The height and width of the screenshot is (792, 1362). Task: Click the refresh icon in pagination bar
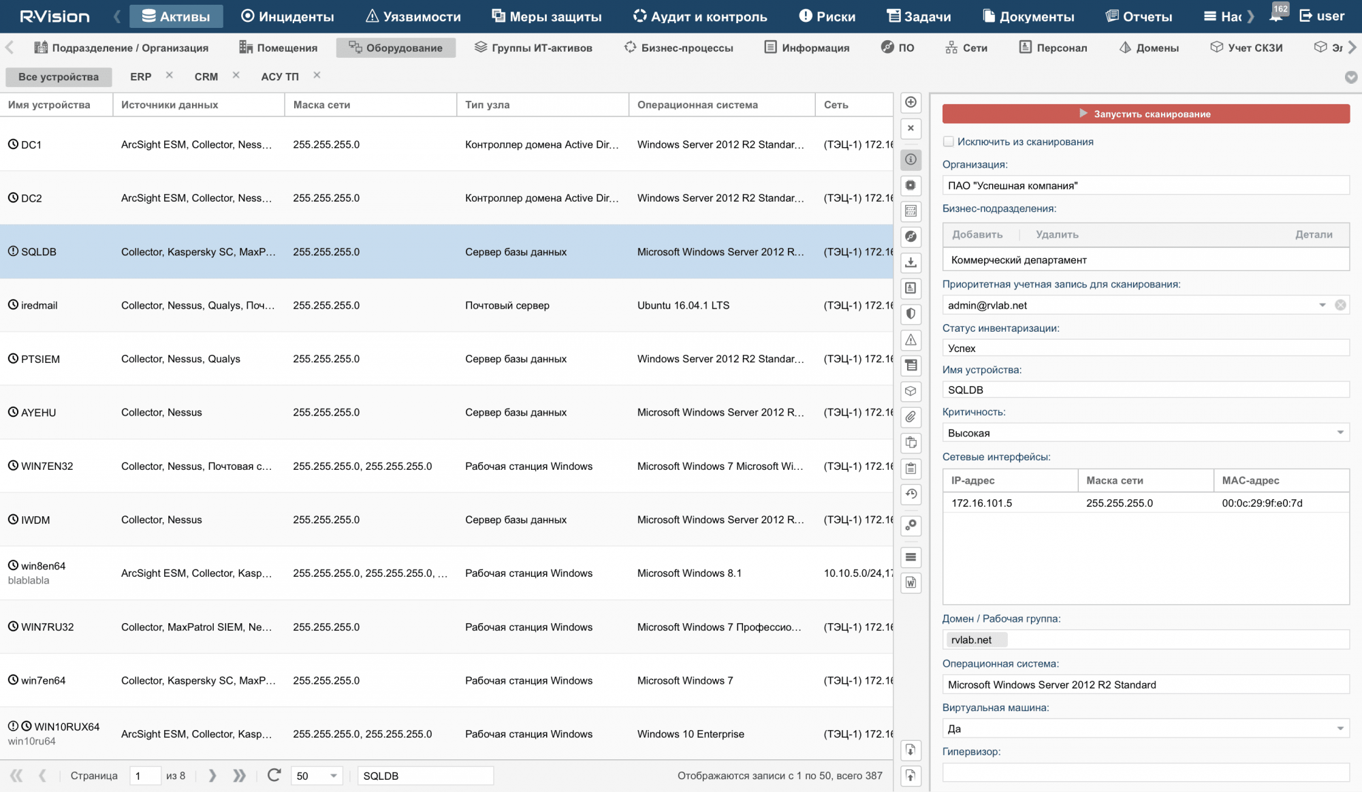click(x=274, y=776)
